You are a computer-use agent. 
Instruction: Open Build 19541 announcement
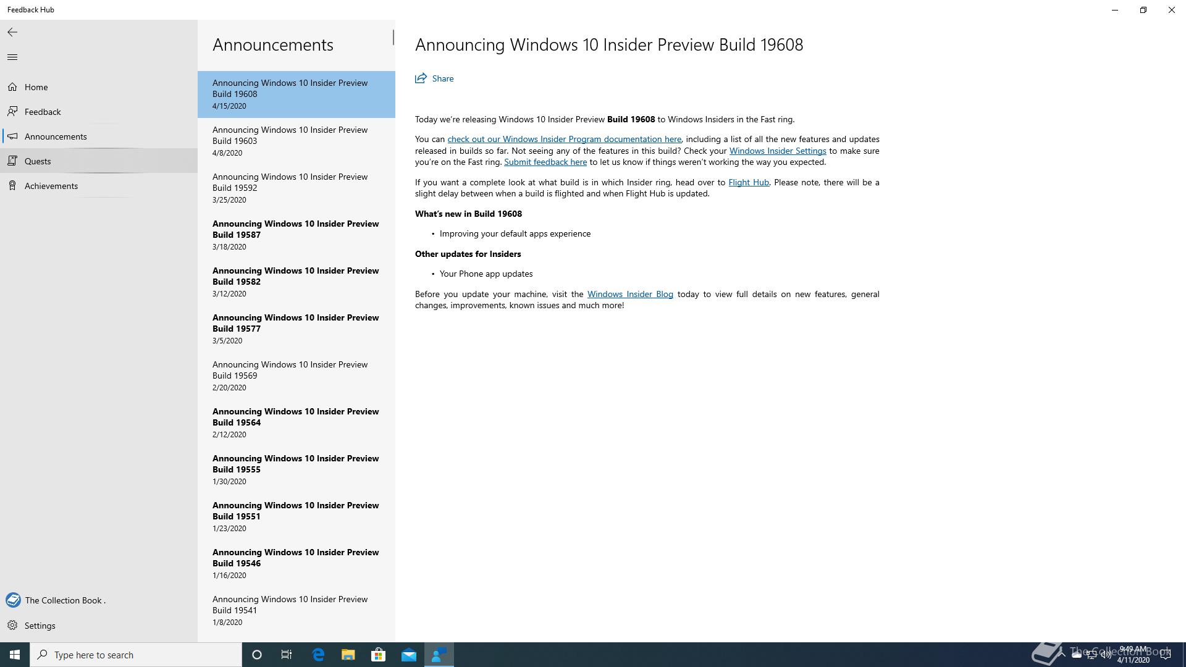[296, 610]
